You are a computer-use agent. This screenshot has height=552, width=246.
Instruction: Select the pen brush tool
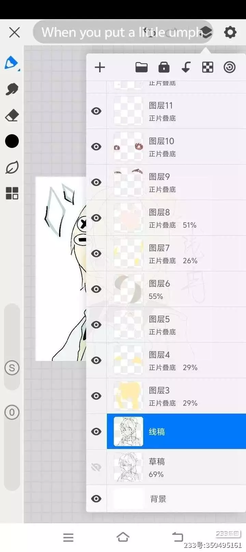12,63
